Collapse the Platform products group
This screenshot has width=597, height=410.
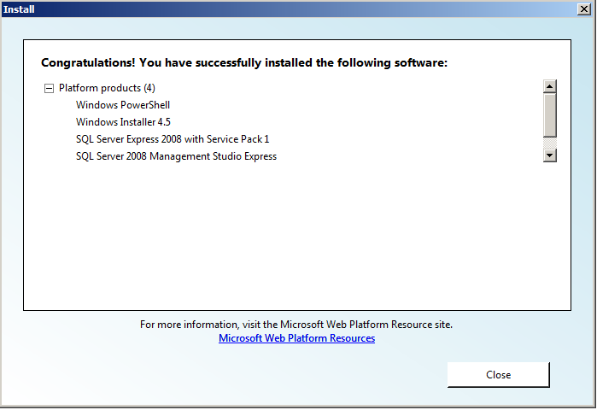click(x=49, y=89)
